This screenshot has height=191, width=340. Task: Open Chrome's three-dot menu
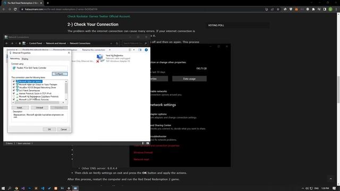point(336,10)
